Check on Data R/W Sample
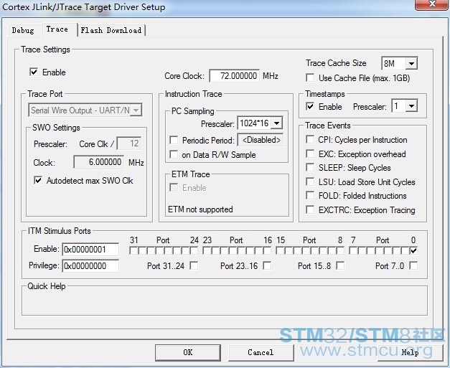Screen dimensions: 450x368 tap(174, 154)
